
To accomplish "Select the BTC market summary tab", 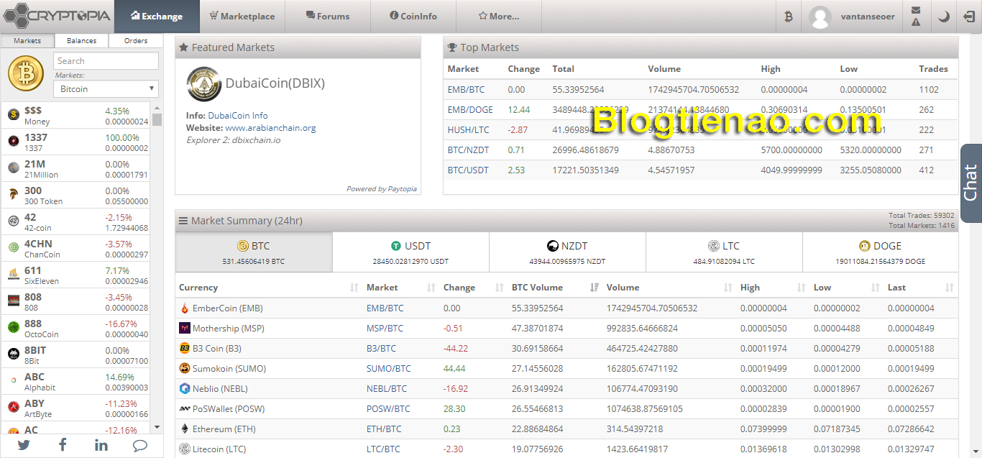I will point(254,252).
